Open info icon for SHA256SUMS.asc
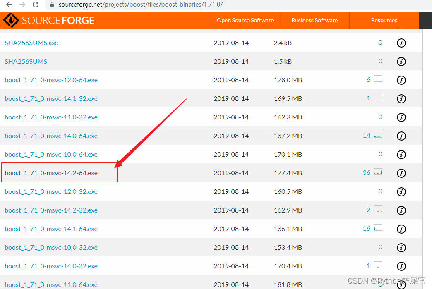This screenshot has width=432, height=289. [x=401, y=43]
